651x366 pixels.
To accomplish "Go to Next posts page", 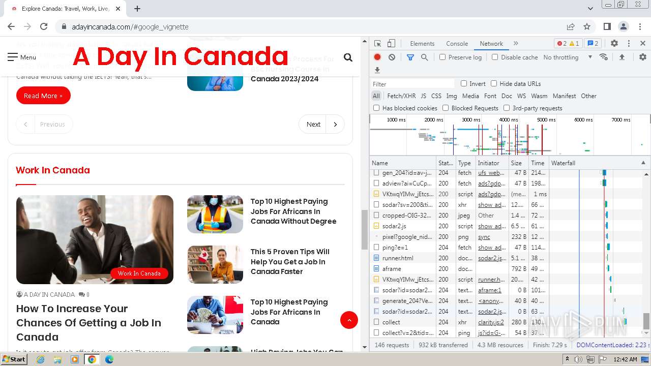I will [x=321, y=124].
